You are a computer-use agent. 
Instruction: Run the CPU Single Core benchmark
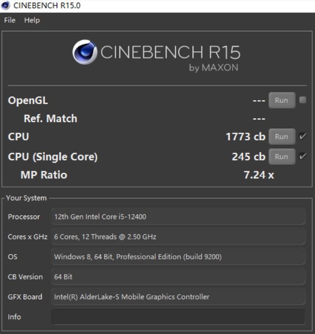pyautogui.click(x=282, y=157)
